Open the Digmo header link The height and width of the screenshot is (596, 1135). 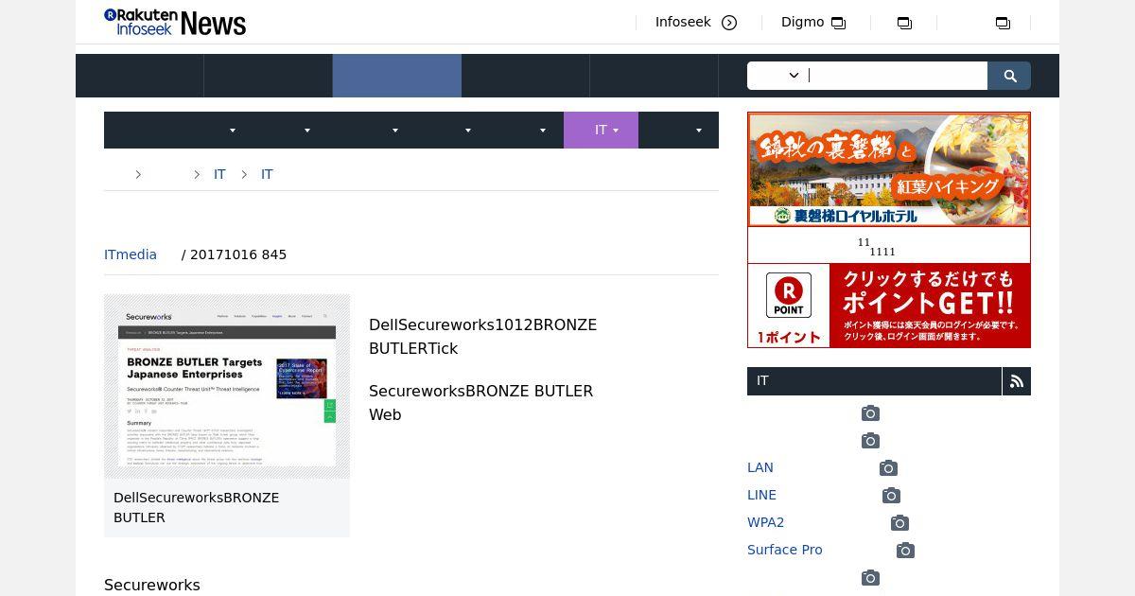point(802,22)
